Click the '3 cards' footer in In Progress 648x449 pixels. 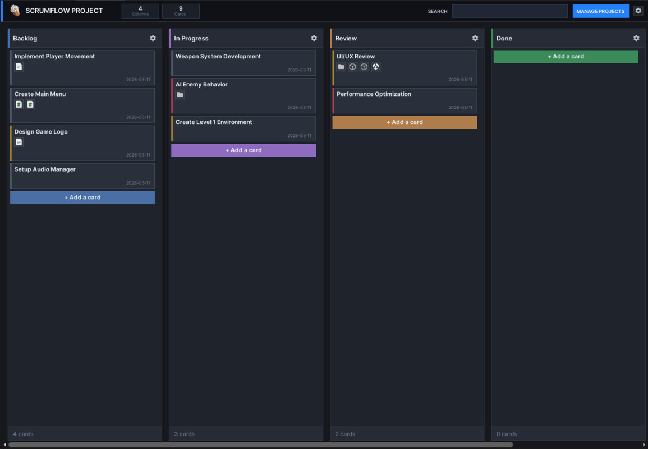185,434
